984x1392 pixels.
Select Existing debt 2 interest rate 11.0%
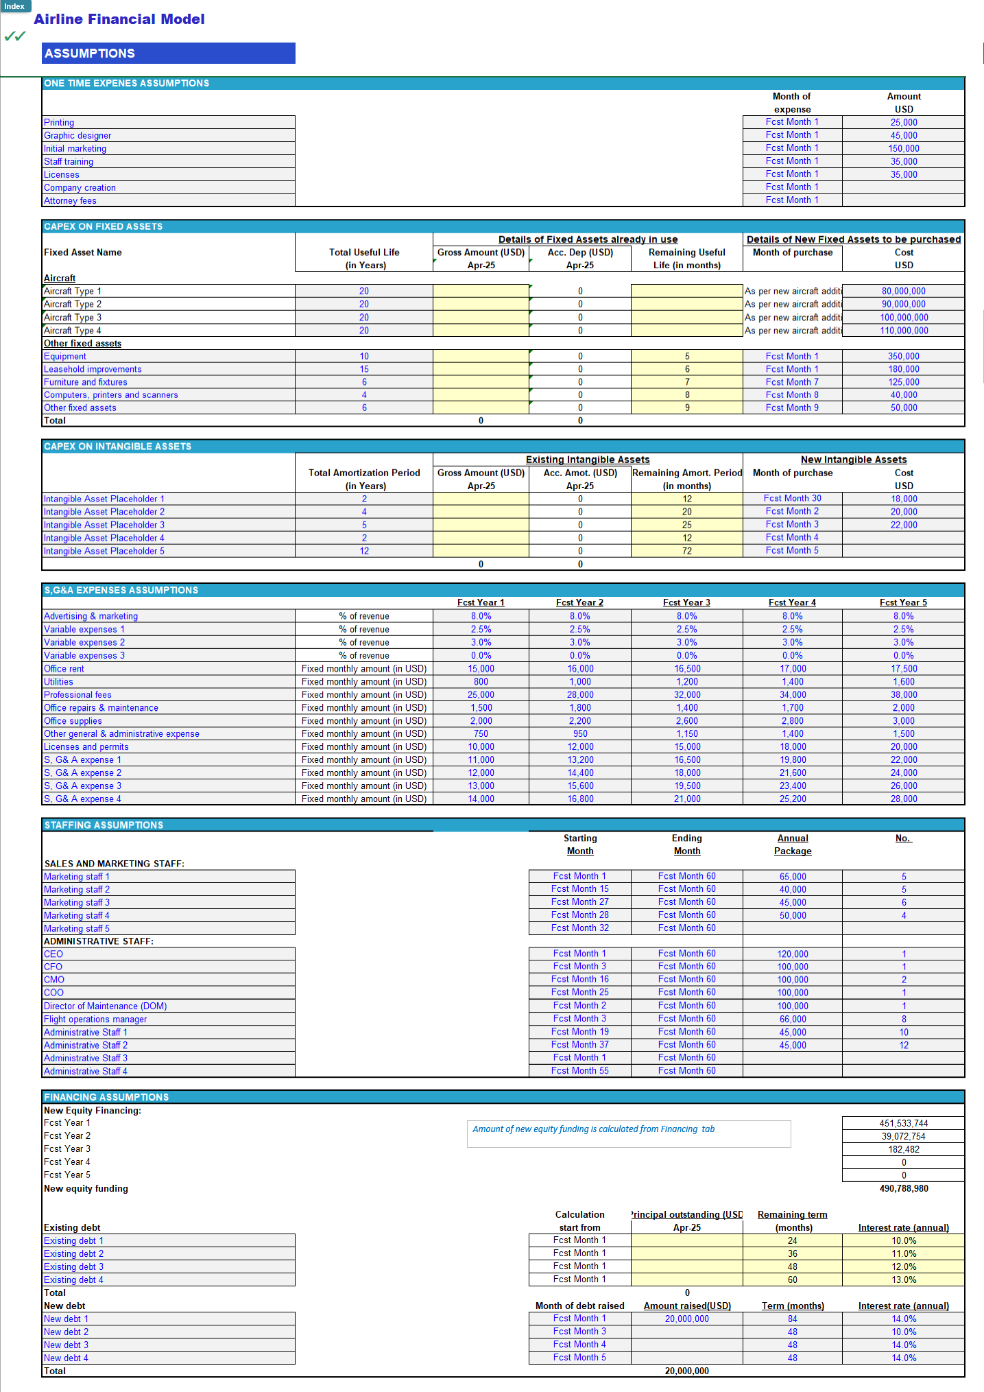[903, 1254]
